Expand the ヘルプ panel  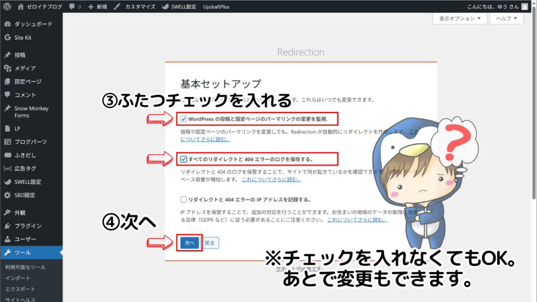click(506, 18)
